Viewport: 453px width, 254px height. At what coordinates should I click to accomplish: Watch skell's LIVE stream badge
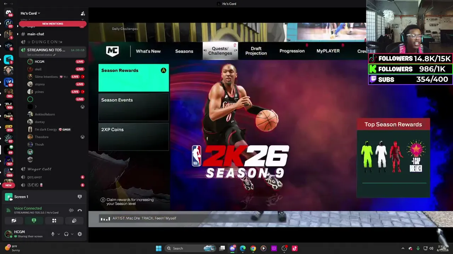point(80,69)
